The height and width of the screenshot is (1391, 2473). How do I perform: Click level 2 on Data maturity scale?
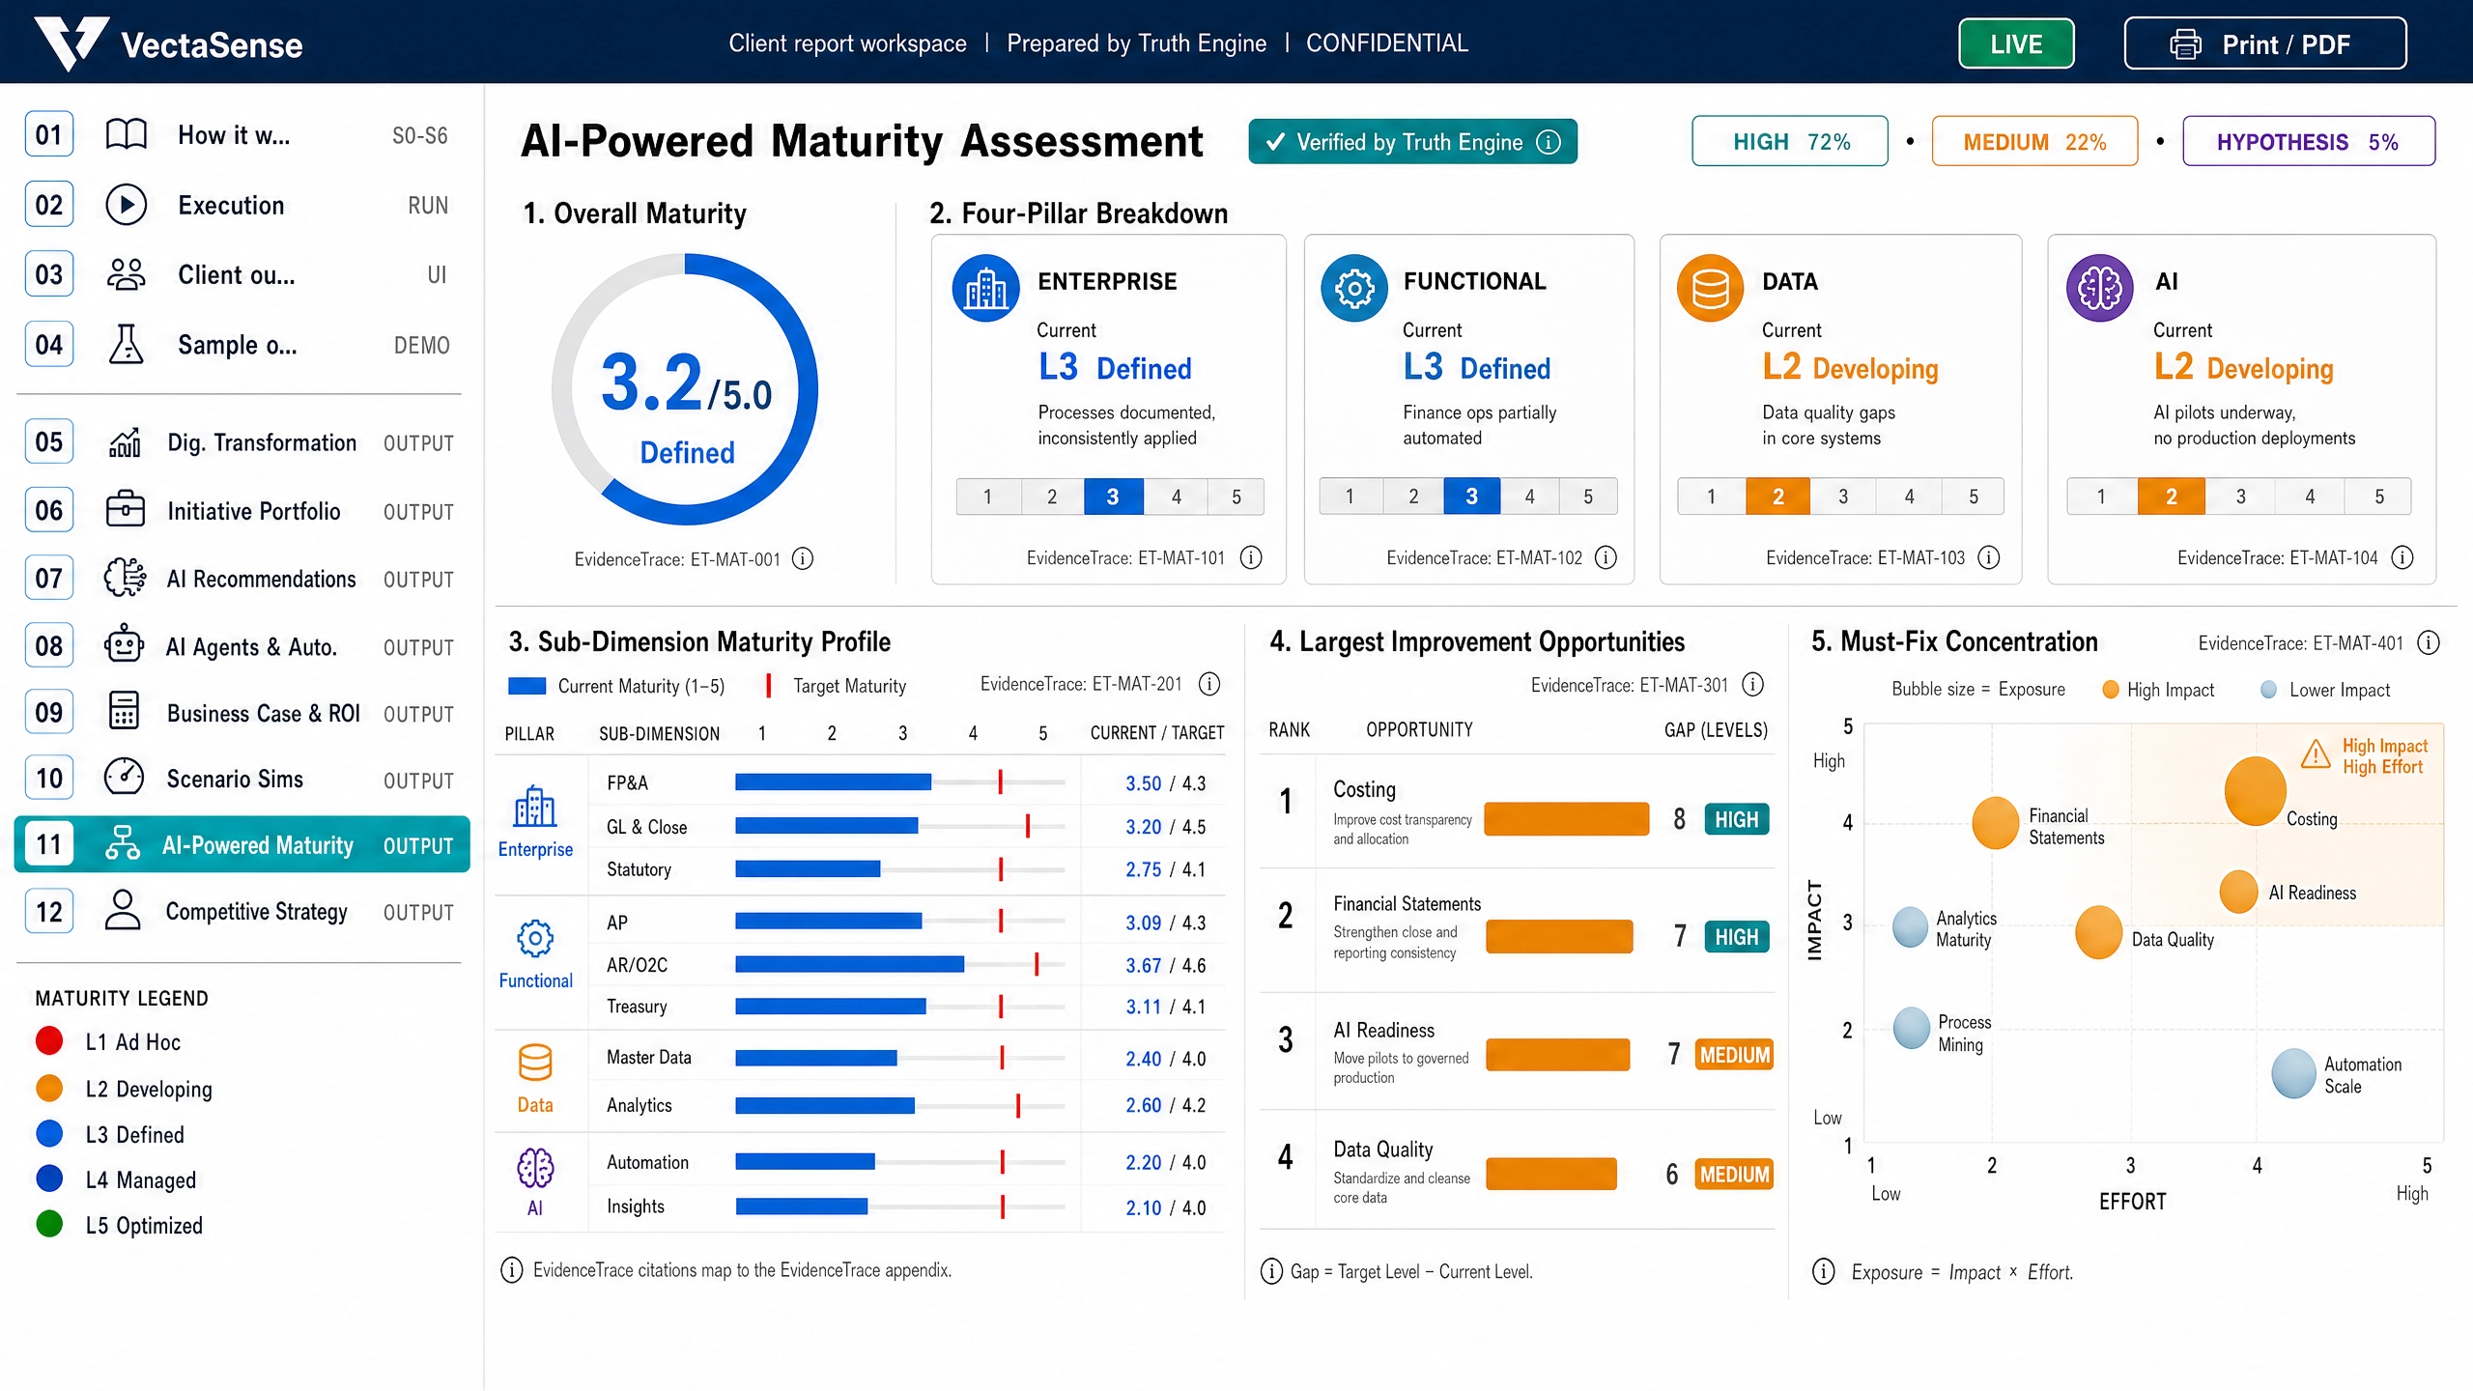(1777, 497)
